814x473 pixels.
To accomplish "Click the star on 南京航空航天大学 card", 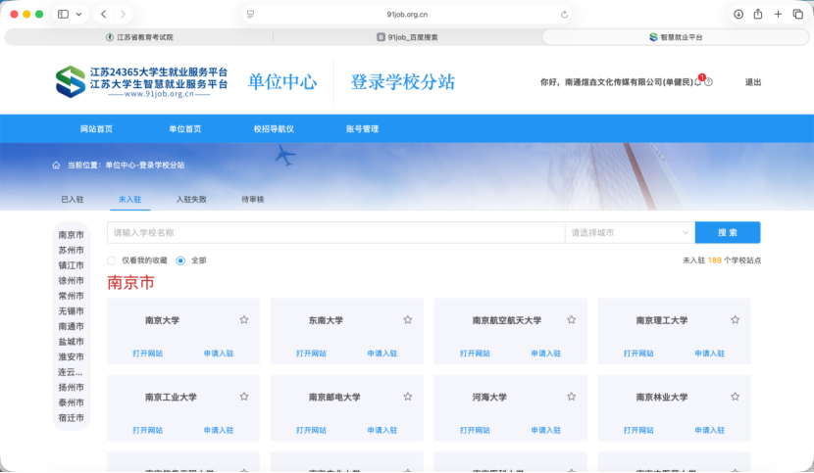I will [571, 319].
